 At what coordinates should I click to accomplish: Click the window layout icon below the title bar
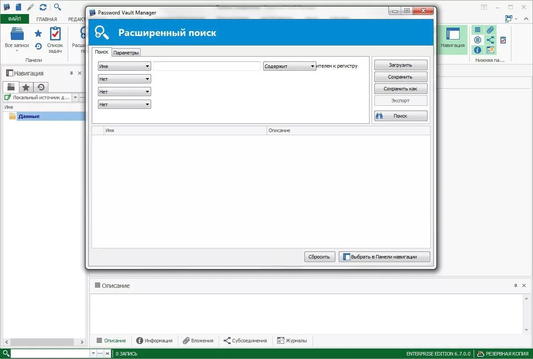[x=509, y=18]
